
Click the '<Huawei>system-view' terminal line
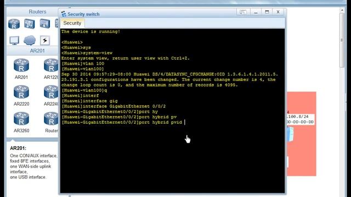pyautogui.click(x=87, y=53)
